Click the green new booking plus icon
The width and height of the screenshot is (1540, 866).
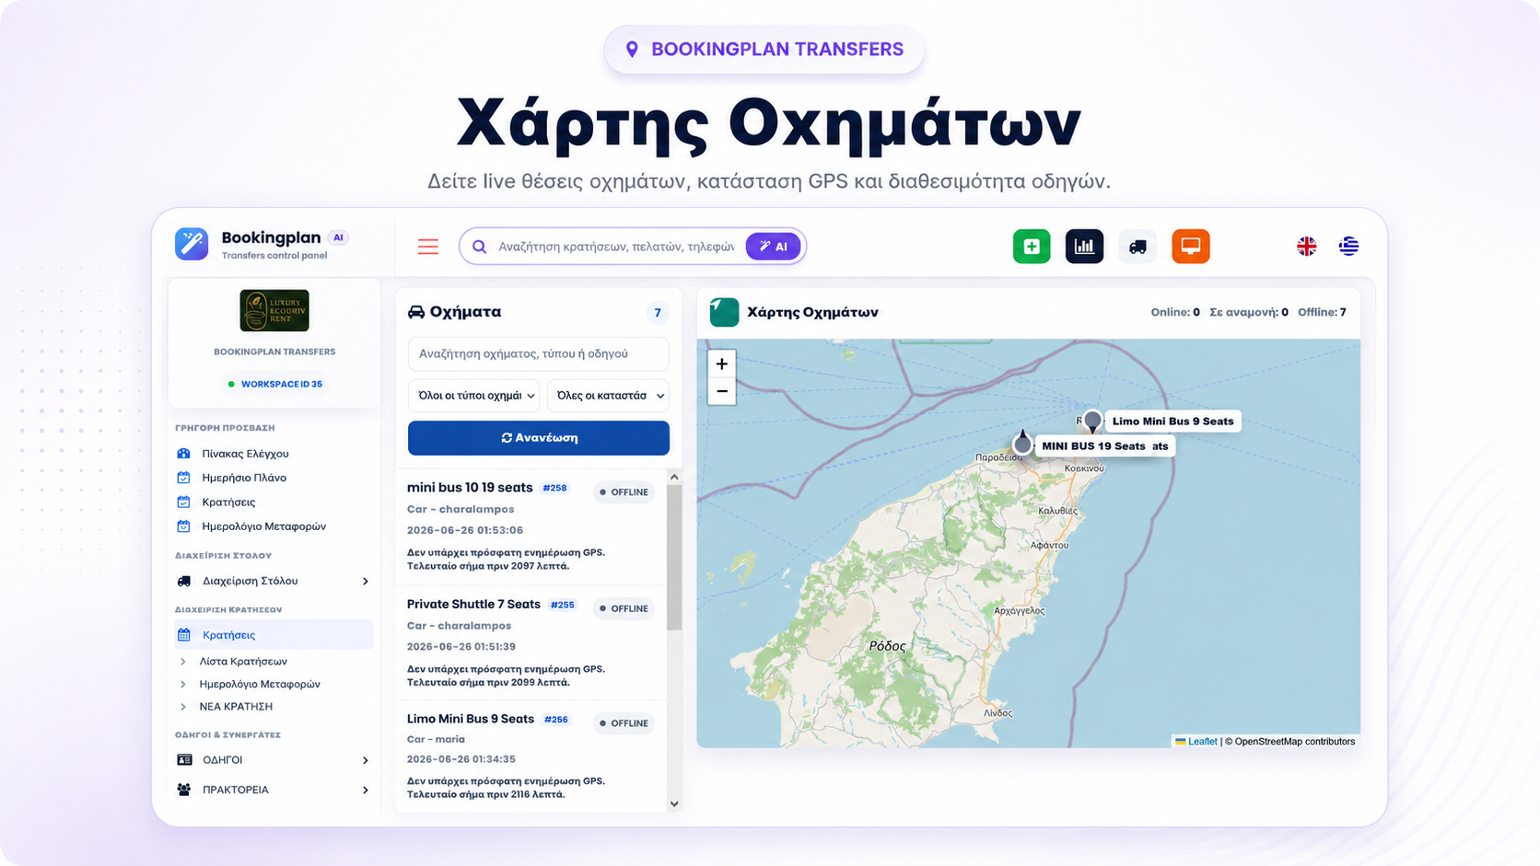click(x=1032, y=247)
